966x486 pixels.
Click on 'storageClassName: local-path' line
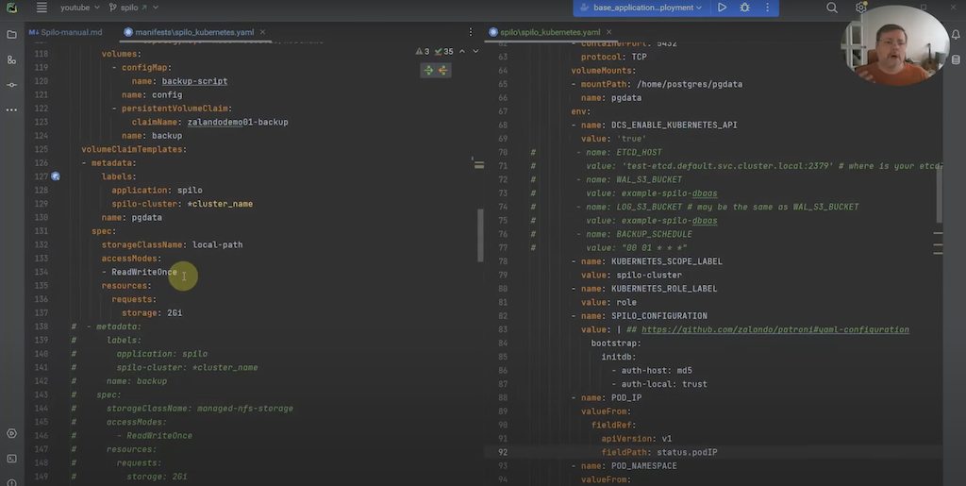pyautogui.click(x=172, y=244)
